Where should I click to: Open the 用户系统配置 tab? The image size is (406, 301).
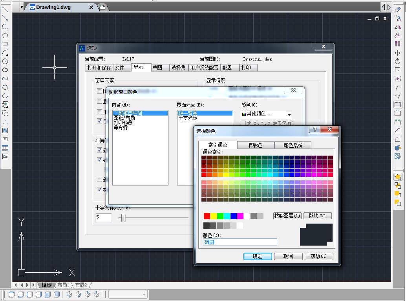(204, 68)
